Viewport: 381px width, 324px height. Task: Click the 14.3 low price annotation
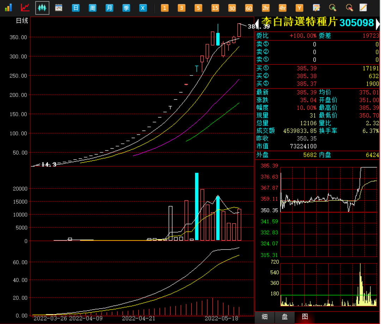tap(49, 165)
